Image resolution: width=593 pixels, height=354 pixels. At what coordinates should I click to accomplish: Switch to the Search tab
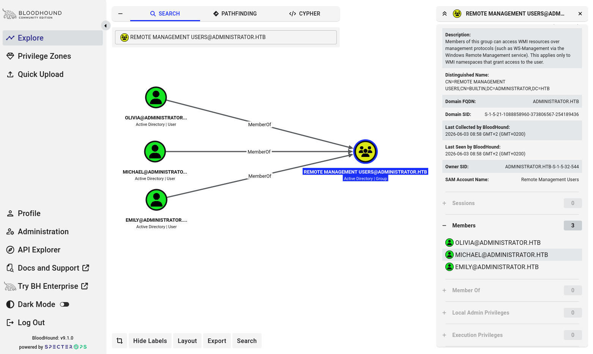tap(165, 14)
